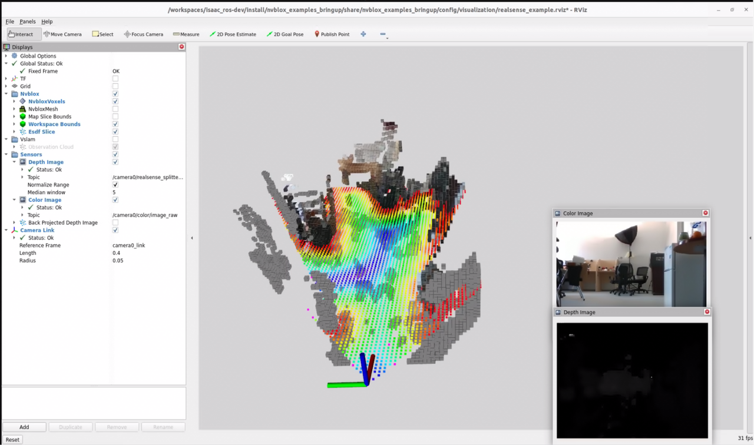The width and height of the screenshot is (754, 445).
Task: Pick the Measure tool
Action: [186, 34]
